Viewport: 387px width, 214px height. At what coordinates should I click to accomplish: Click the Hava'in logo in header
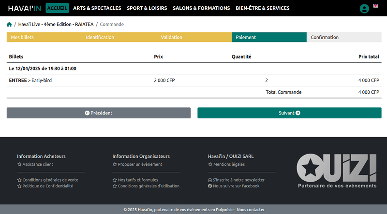24,8
